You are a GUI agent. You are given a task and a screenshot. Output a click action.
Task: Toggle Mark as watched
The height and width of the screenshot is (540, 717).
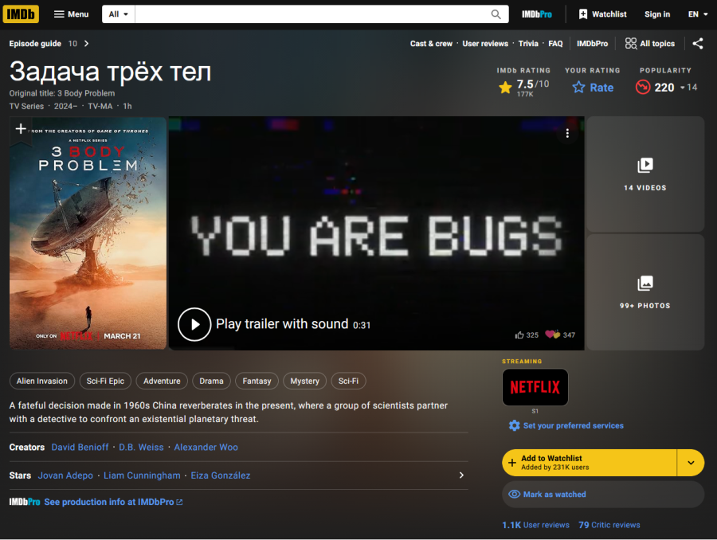click(x=603, y=495)
